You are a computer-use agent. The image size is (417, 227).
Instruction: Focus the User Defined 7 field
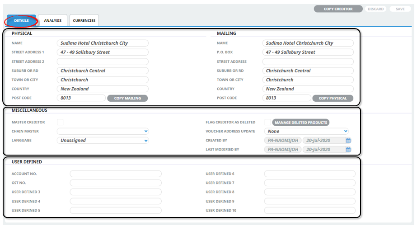pyautogui.click(x=310, y=183)
